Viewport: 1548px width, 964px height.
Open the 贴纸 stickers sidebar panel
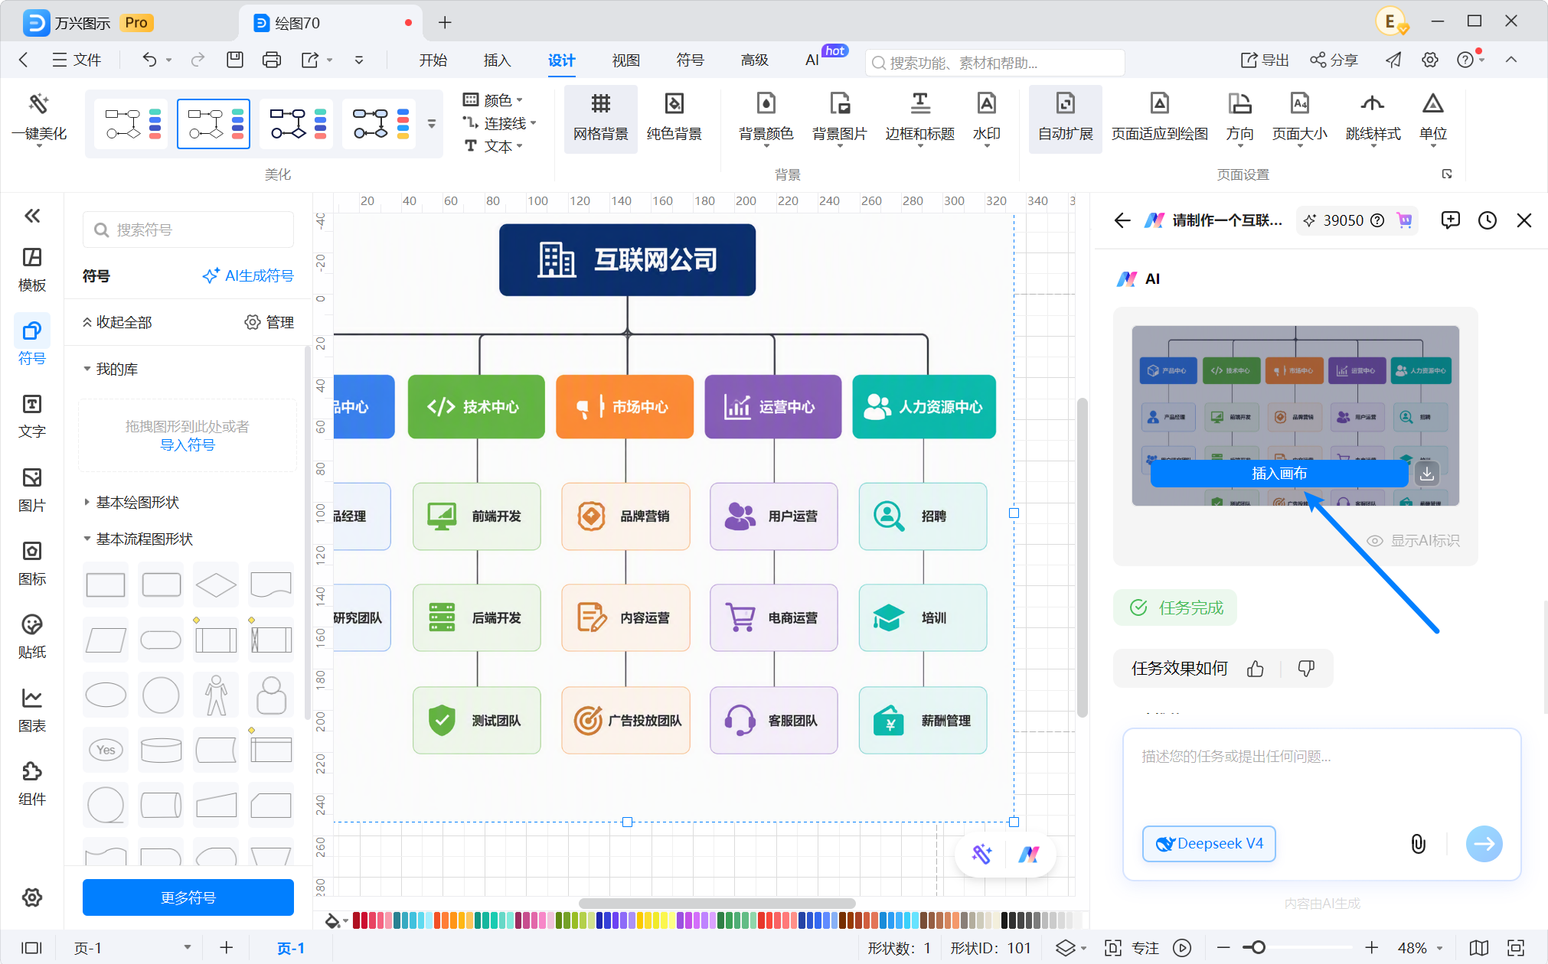[32, 637]
